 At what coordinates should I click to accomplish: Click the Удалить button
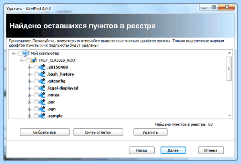coord(151,132)
